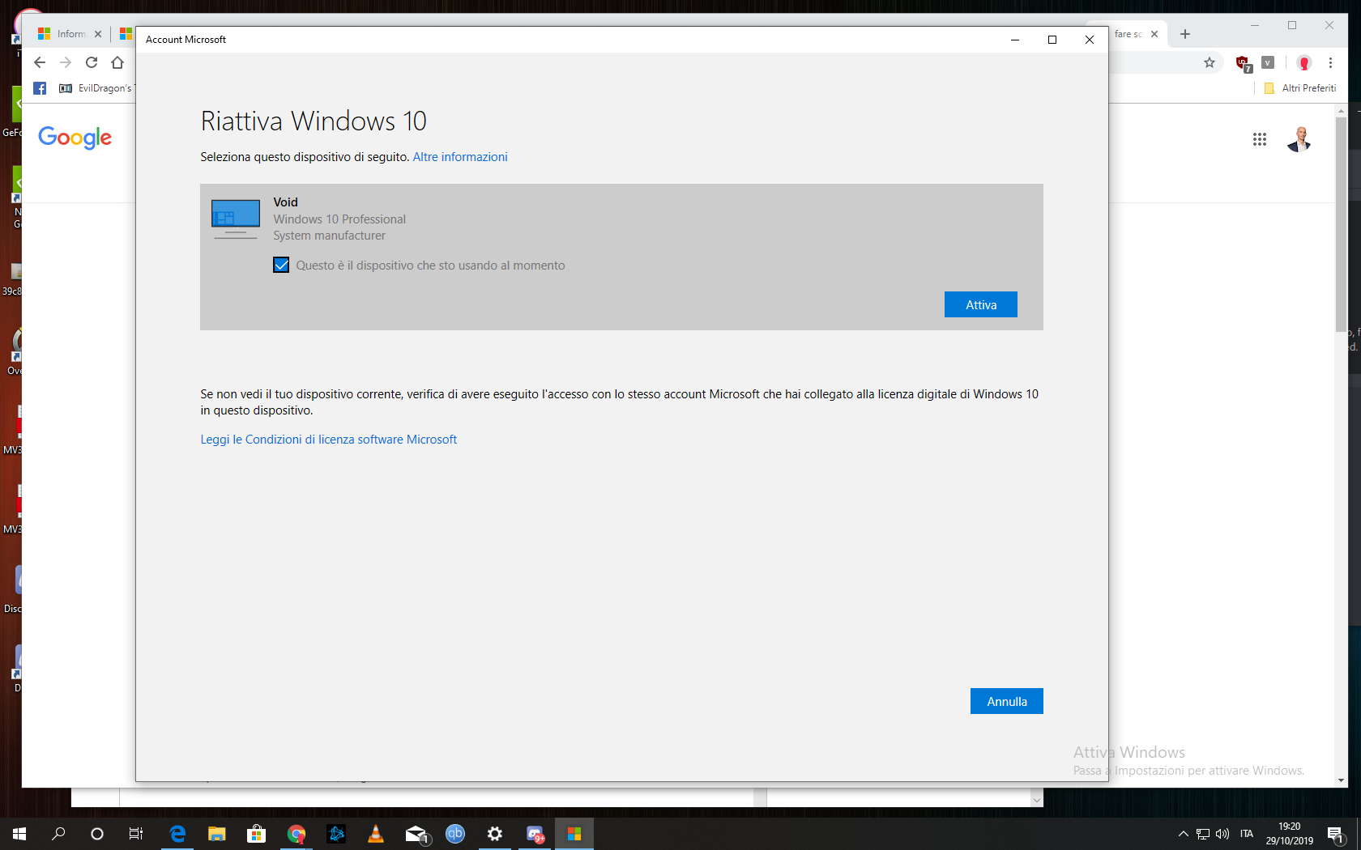Click the Attiva button for device Void
1361x850 pixels.
coord(980,304)
